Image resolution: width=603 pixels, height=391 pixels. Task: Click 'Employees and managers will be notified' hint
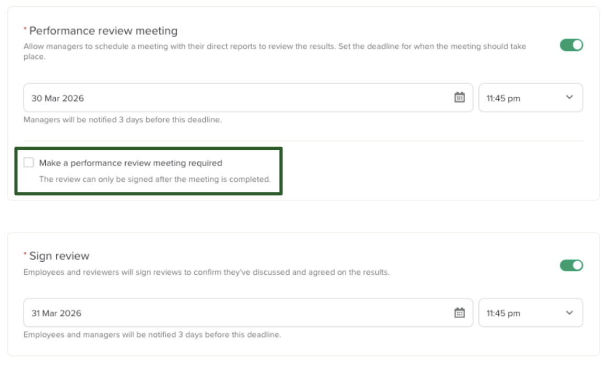(x=152, y=335)
